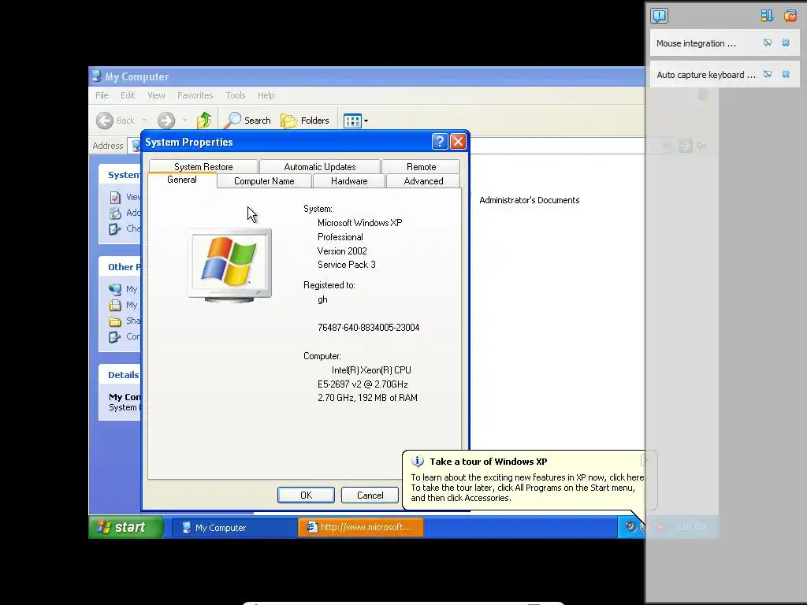Suppress the Auto capture keyboard notification
The height and width of the screenshot is (605, 807).
[x=768, y=74]
